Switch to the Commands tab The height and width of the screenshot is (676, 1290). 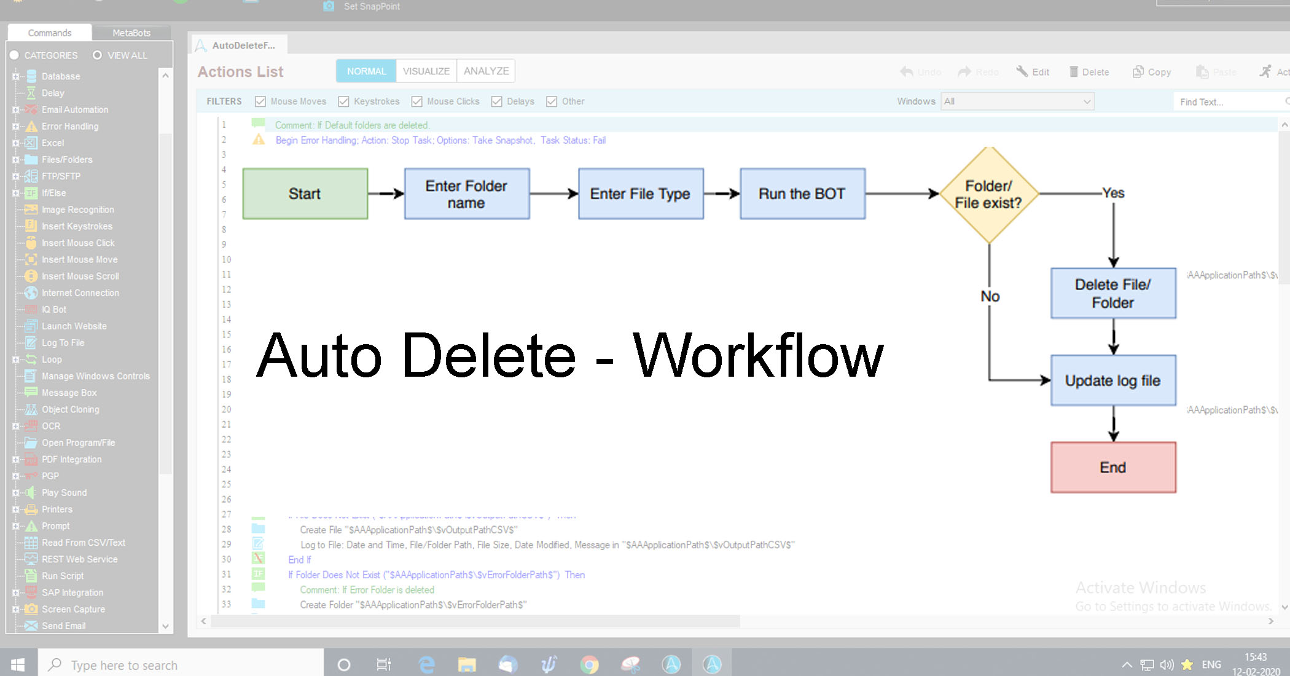50,33
